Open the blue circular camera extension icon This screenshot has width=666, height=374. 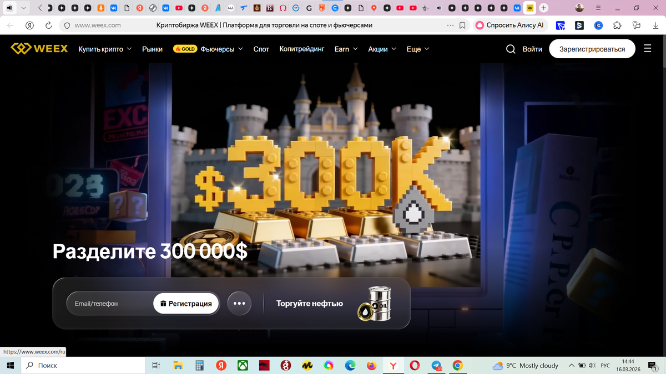click(598, 25)
